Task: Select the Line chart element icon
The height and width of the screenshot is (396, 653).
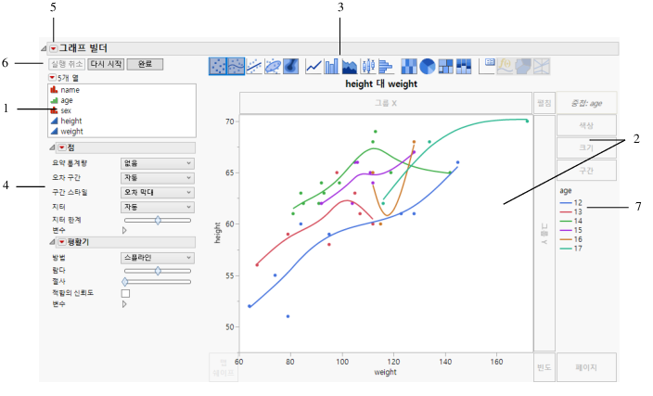Action: coord(314,66)
